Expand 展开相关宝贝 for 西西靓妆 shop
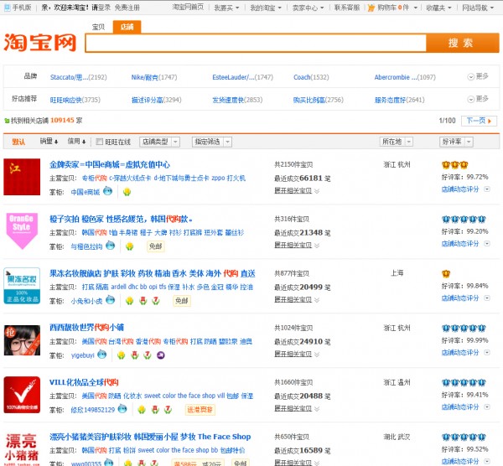Viewport: 503px width, 466px height. pos(297,354)
